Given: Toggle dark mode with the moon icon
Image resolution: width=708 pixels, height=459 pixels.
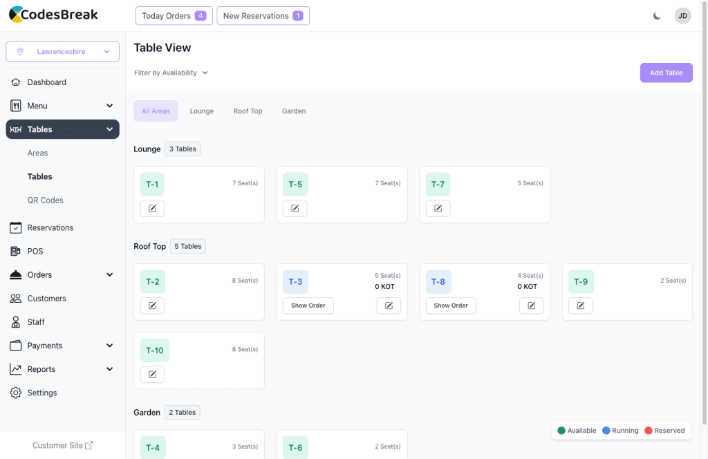Looking at the screenshot, I should point(657,16).
